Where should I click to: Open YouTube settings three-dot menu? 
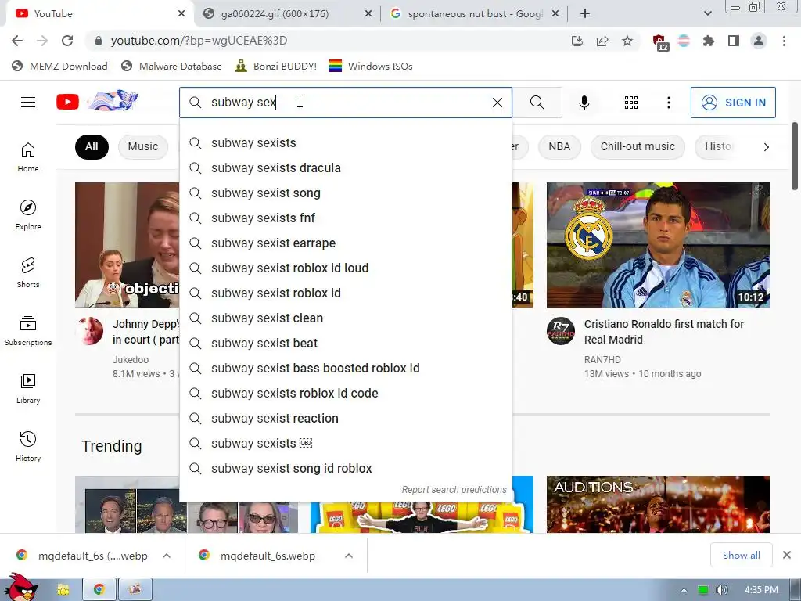[x=668, y=103]
